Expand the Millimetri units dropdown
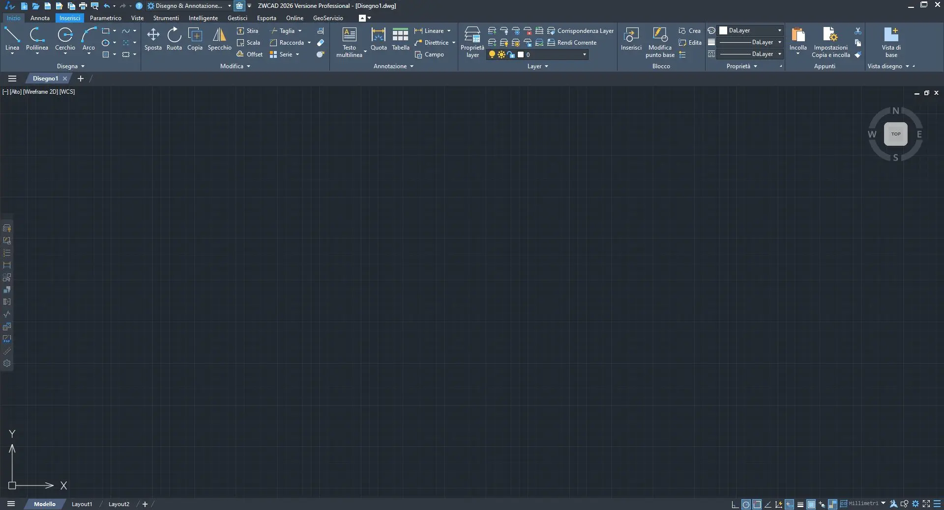This screenshot has height=510, width=944. pyautogui.click(x=883, y=503)
